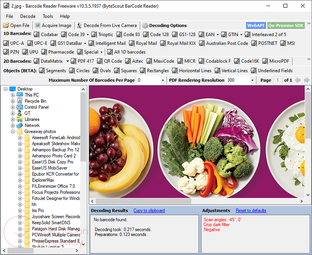Enable Ovals object detection
The image size is (312, 255).
click(x=102, y=70)
